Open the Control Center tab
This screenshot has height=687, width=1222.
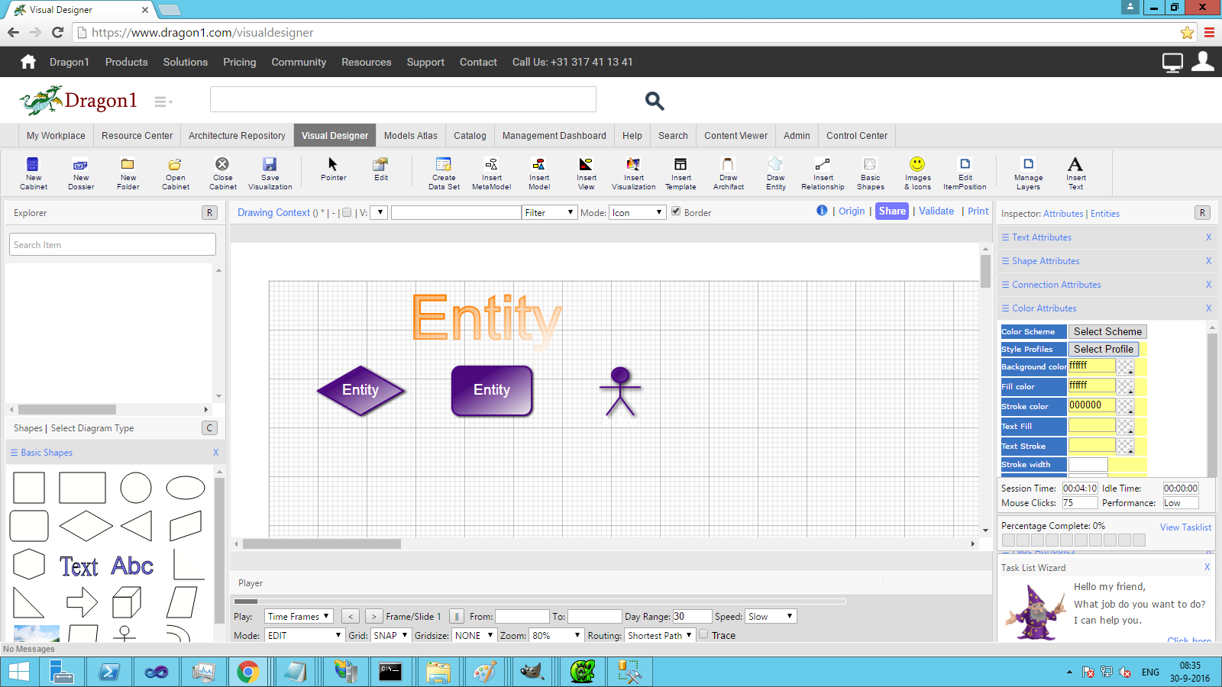point(857,135)
